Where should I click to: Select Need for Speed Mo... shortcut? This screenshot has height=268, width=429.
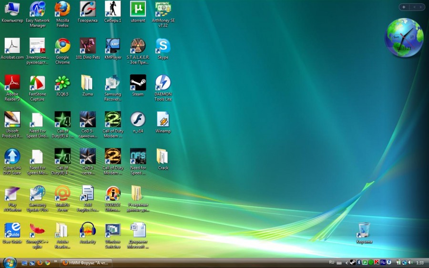(38, 162)
